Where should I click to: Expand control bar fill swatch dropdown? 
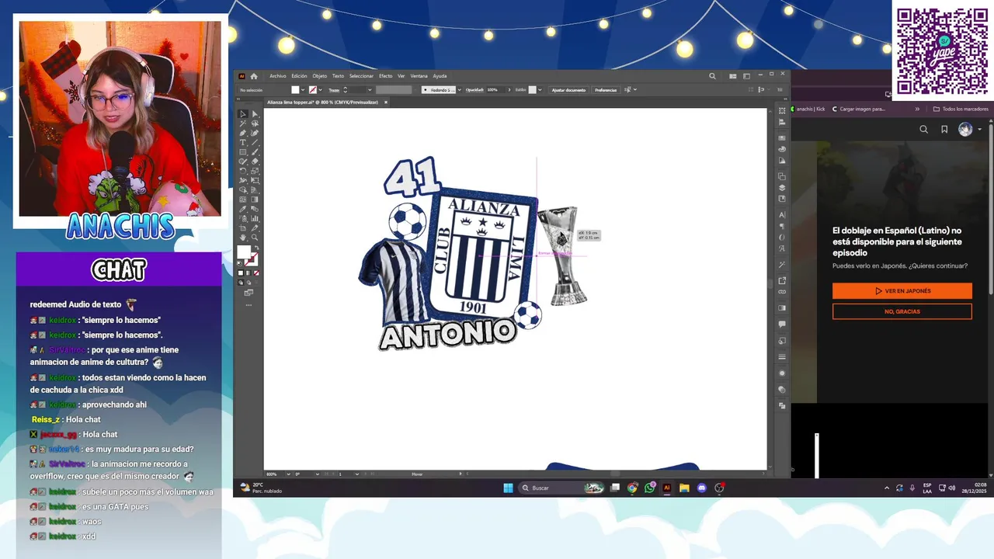coord(303,90)
